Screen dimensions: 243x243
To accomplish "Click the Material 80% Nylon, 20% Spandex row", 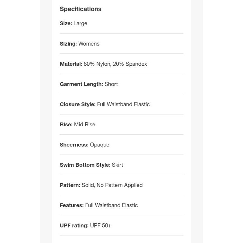I will point(103,64).
